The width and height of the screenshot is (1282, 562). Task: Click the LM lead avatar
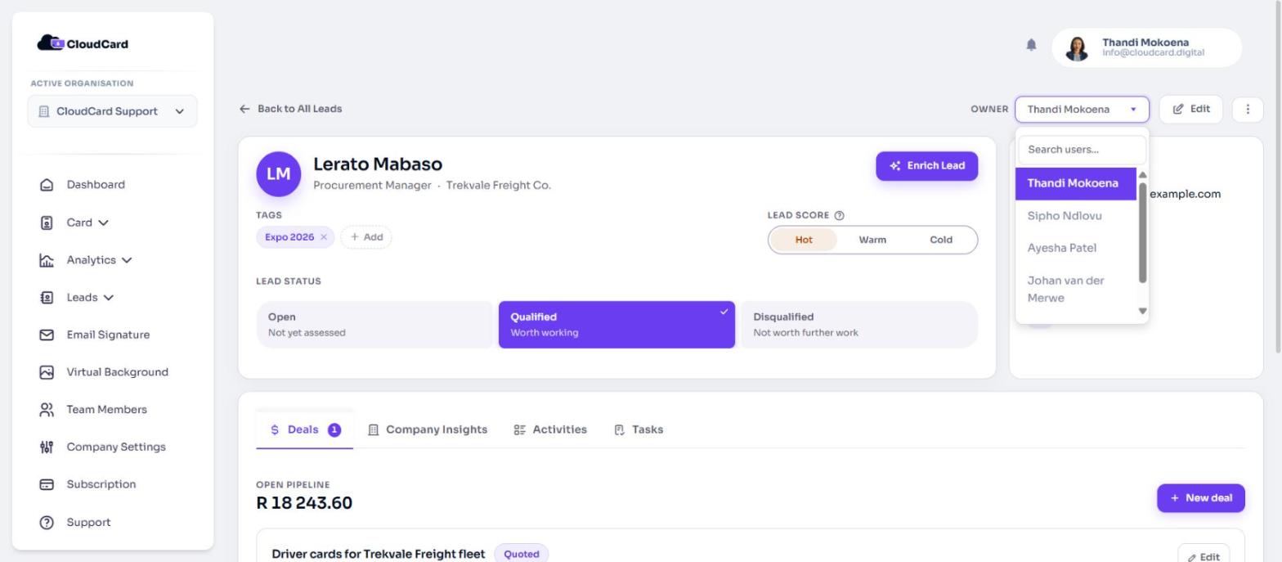(x=278, y=174)
